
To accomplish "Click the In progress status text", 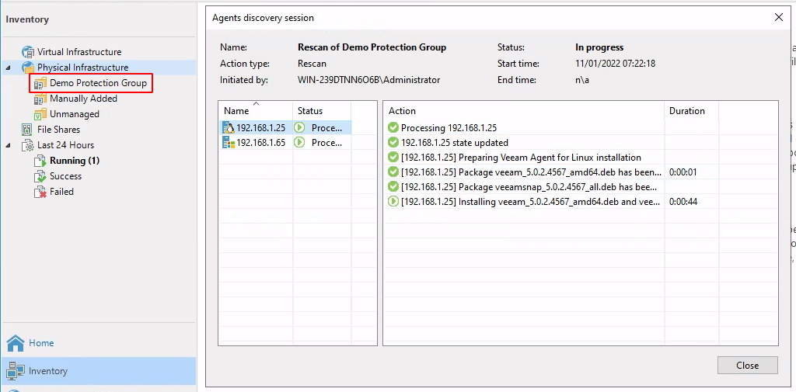I will tap(599, 47).
